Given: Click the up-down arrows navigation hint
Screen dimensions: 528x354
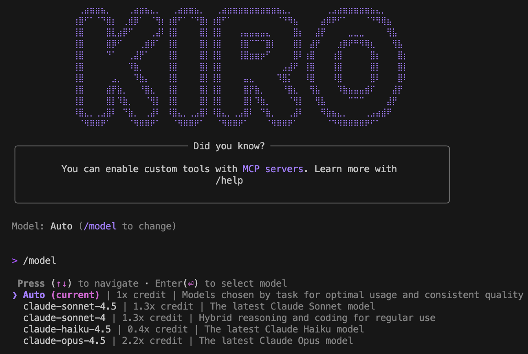Looking at the screenshot, I should click(61, 283).
